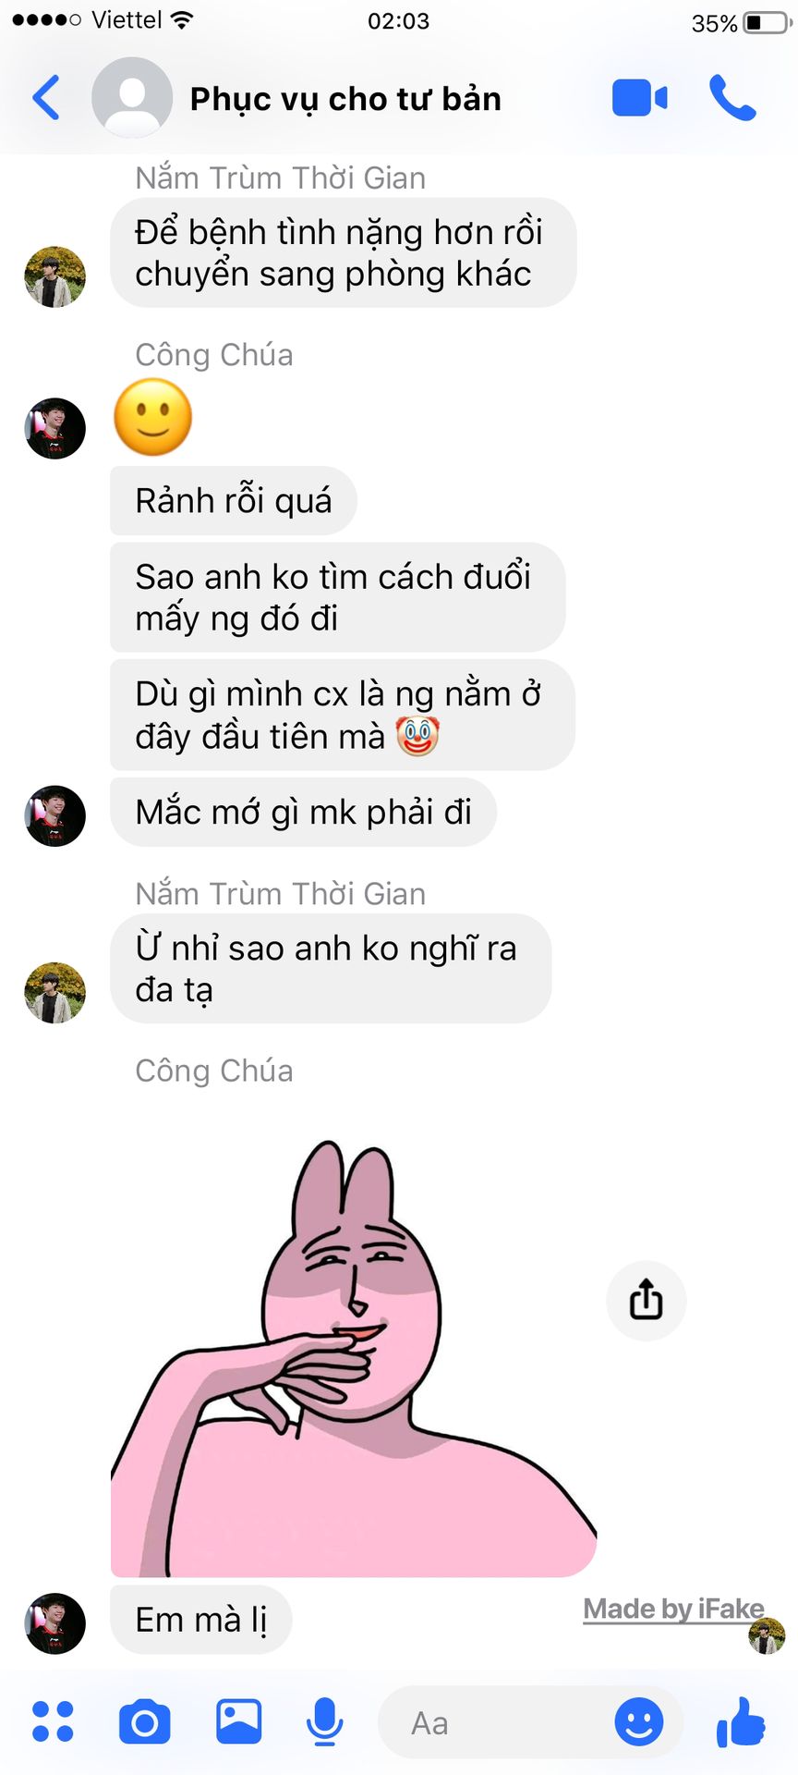Start a voice call with phone icon
The width and height of the screenshot is (798, 1775).
click(732, 98)
